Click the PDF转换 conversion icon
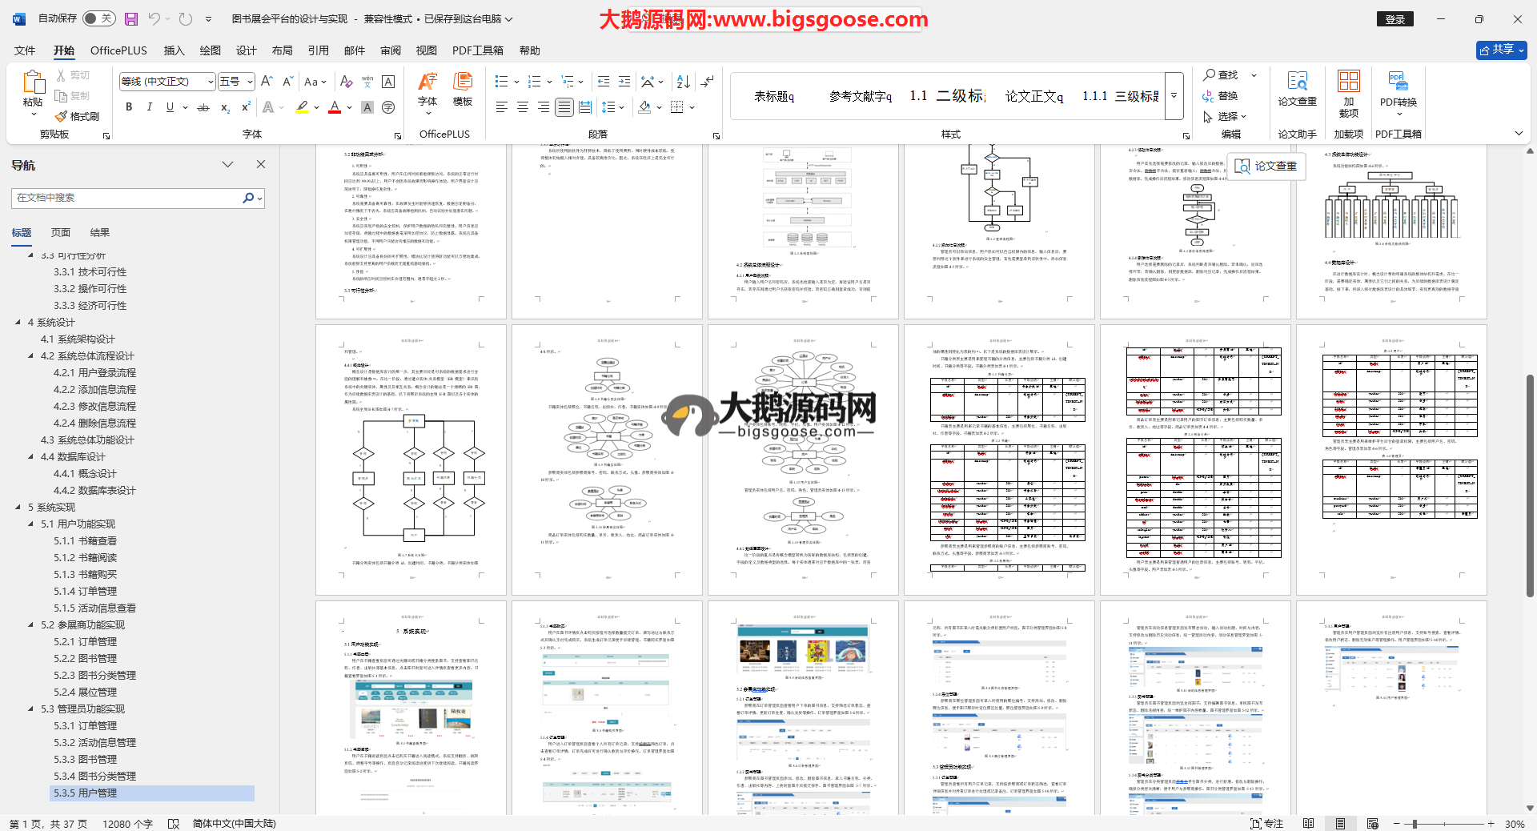The height and width of the screenshot is (831, 1537). [1398, 89]
